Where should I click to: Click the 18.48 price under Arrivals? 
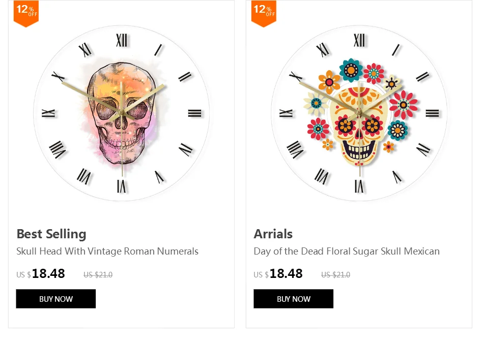(286, 274)
